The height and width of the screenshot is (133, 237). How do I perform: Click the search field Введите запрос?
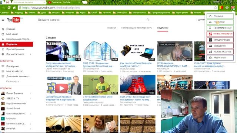[x=89, y=20]
